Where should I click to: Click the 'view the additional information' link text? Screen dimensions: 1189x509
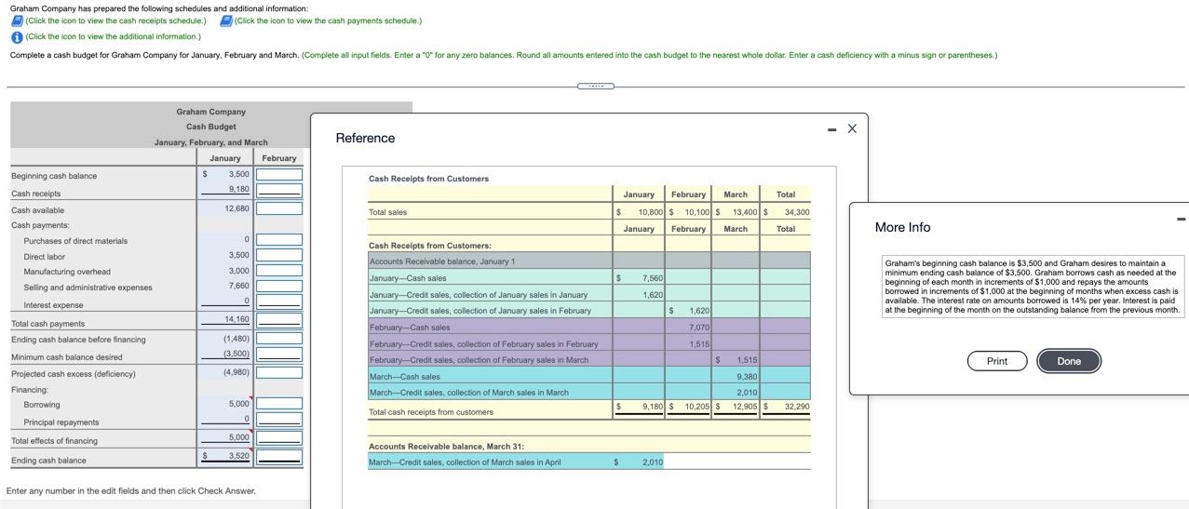(x=113, y=37)
